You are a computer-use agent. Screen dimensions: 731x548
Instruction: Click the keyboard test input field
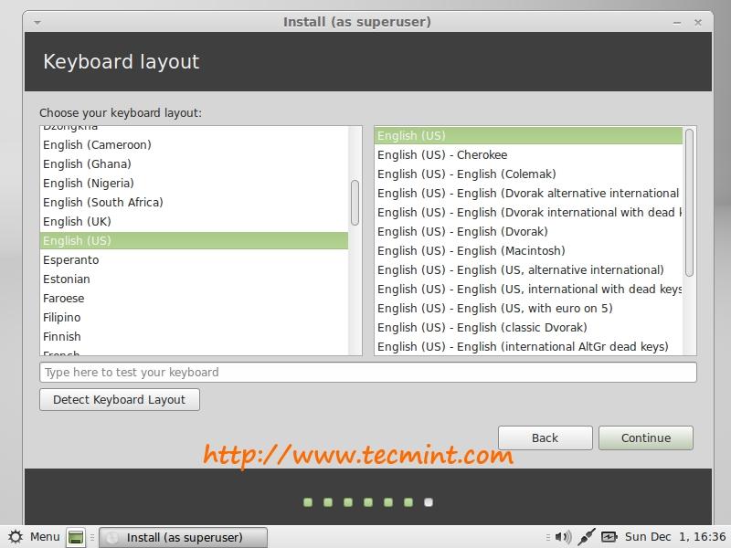click(368, 372)
